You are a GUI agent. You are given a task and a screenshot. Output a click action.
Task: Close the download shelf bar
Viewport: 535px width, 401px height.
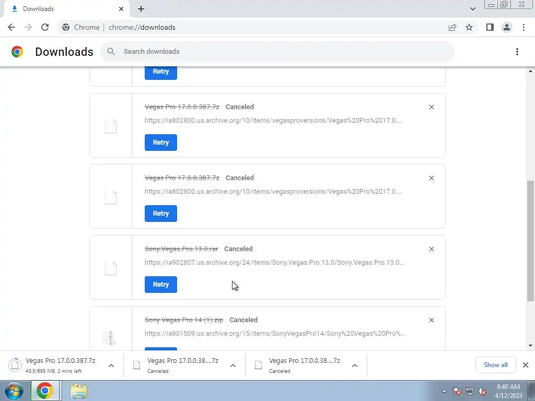526,365
